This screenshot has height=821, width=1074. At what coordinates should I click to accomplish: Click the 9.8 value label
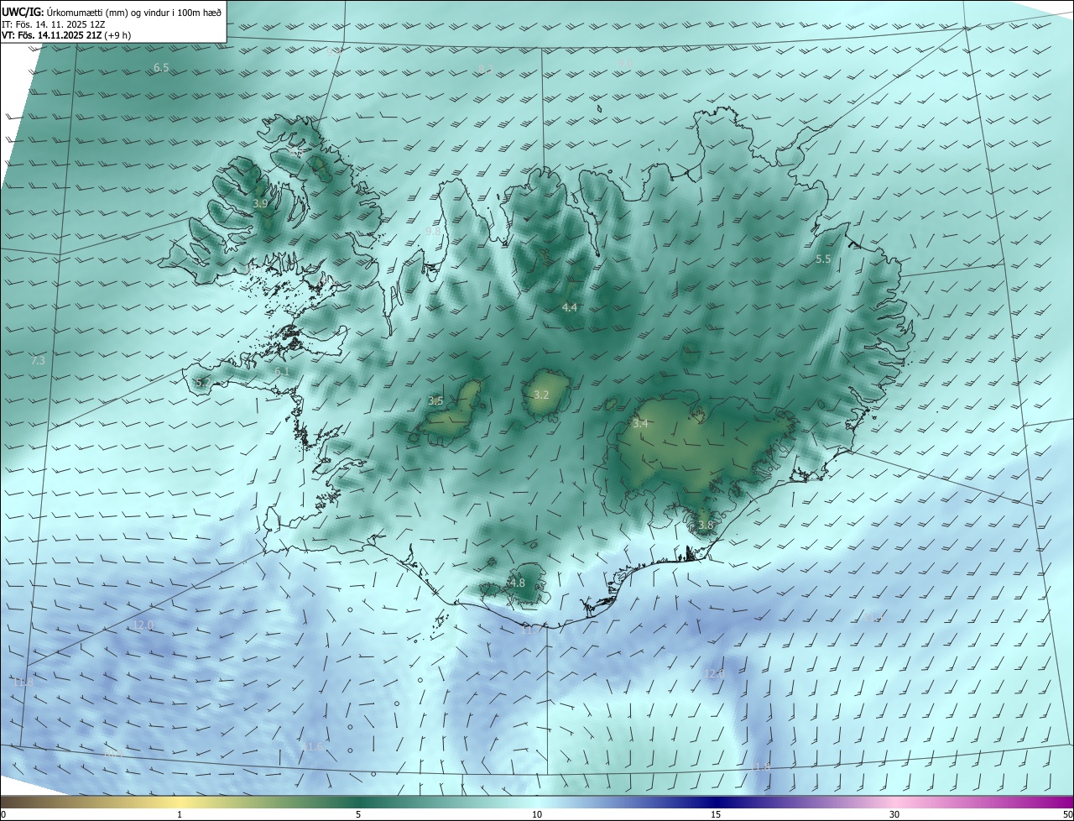pos(433,231)
